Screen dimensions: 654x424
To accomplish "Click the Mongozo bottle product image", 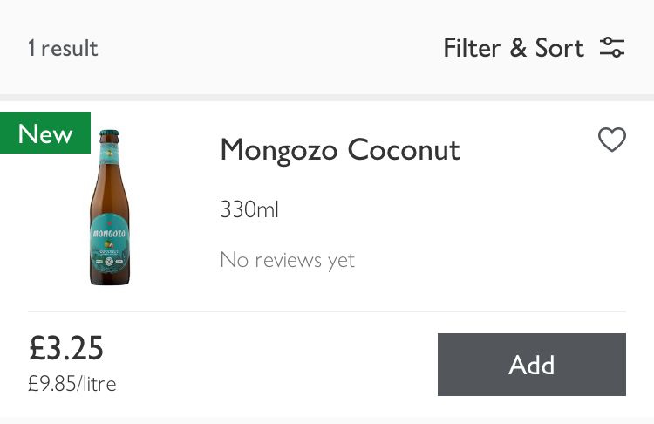I will (x=110, y=208).
